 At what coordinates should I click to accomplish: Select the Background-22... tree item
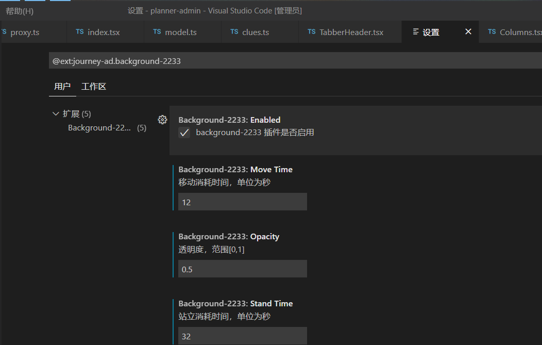99,127
